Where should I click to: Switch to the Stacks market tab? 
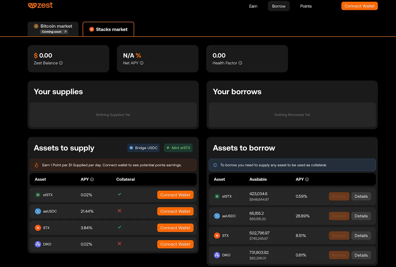coord(108,29)
